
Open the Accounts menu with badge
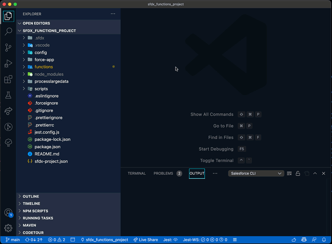click(8, 212)
